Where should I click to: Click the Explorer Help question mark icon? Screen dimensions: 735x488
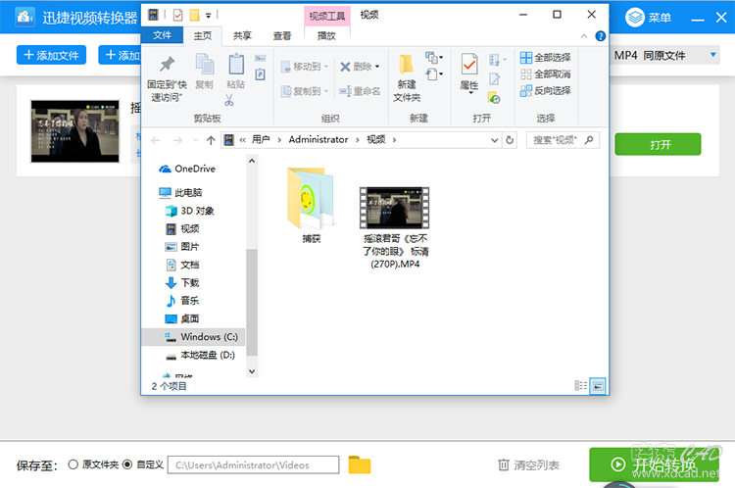600,36
